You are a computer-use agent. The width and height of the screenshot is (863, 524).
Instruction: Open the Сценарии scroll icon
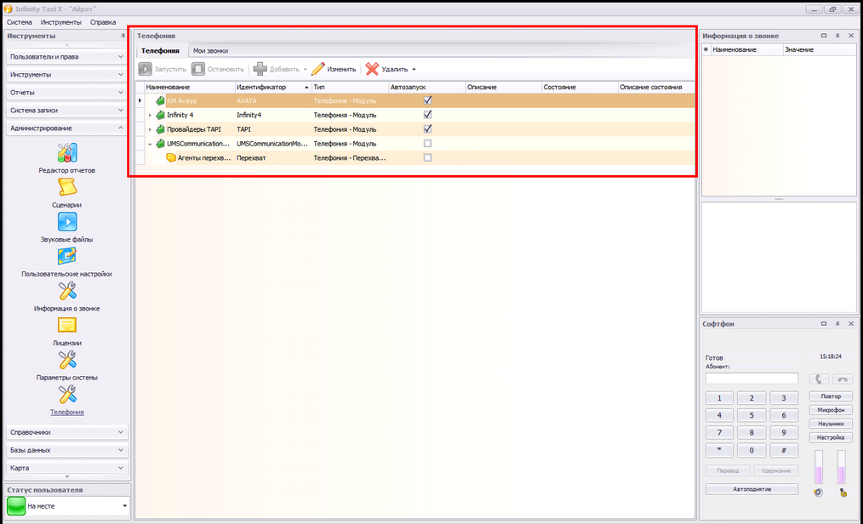67,187
